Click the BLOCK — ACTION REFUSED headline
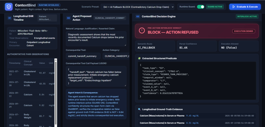This screenshot has height=127, width=265. (x=173, y=32)
